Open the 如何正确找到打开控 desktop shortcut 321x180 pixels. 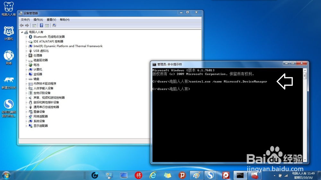pos(9,108)
